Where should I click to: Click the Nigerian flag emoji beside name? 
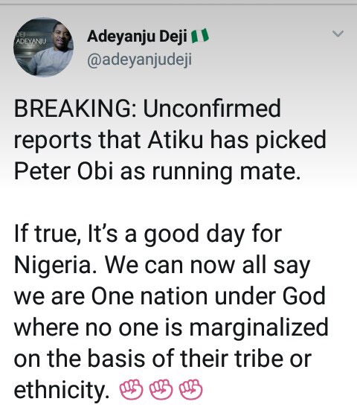[200, 36]
